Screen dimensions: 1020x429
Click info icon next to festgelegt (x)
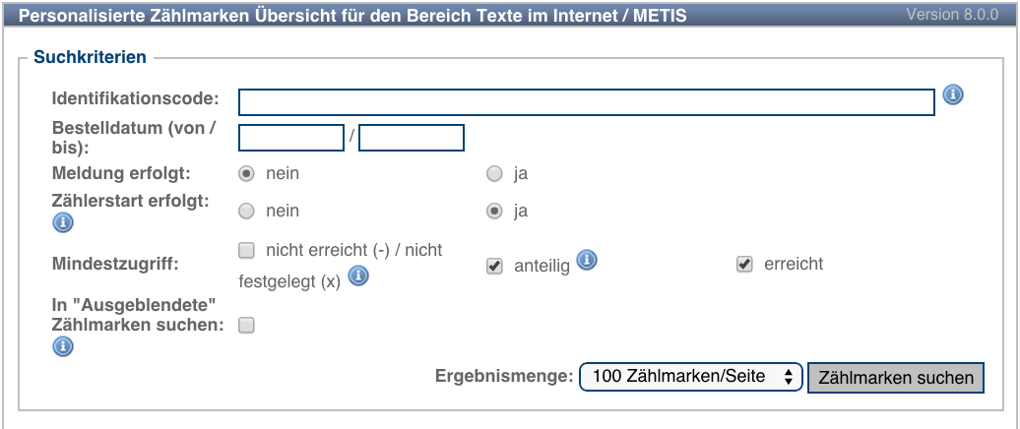pyautogui.click(x=358, y=276)
